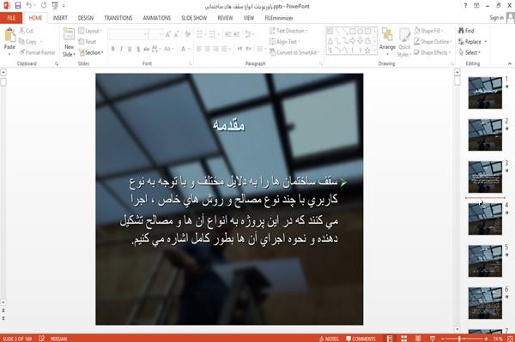Switch to the DESIGN tab
Viewport: 515px width, 342px height.
pos(86,18)
